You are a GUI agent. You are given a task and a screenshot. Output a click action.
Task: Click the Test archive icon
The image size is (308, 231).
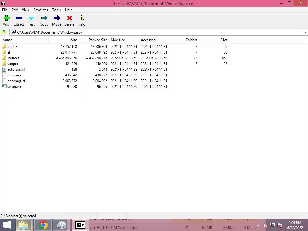coord(31,18)
